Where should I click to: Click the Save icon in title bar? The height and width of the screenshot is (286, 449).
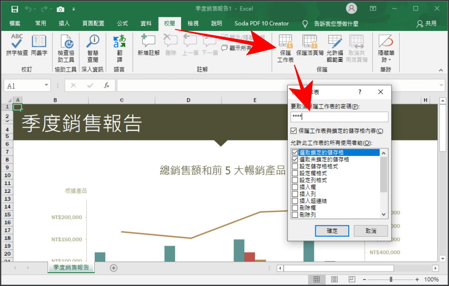pos(14,9)
